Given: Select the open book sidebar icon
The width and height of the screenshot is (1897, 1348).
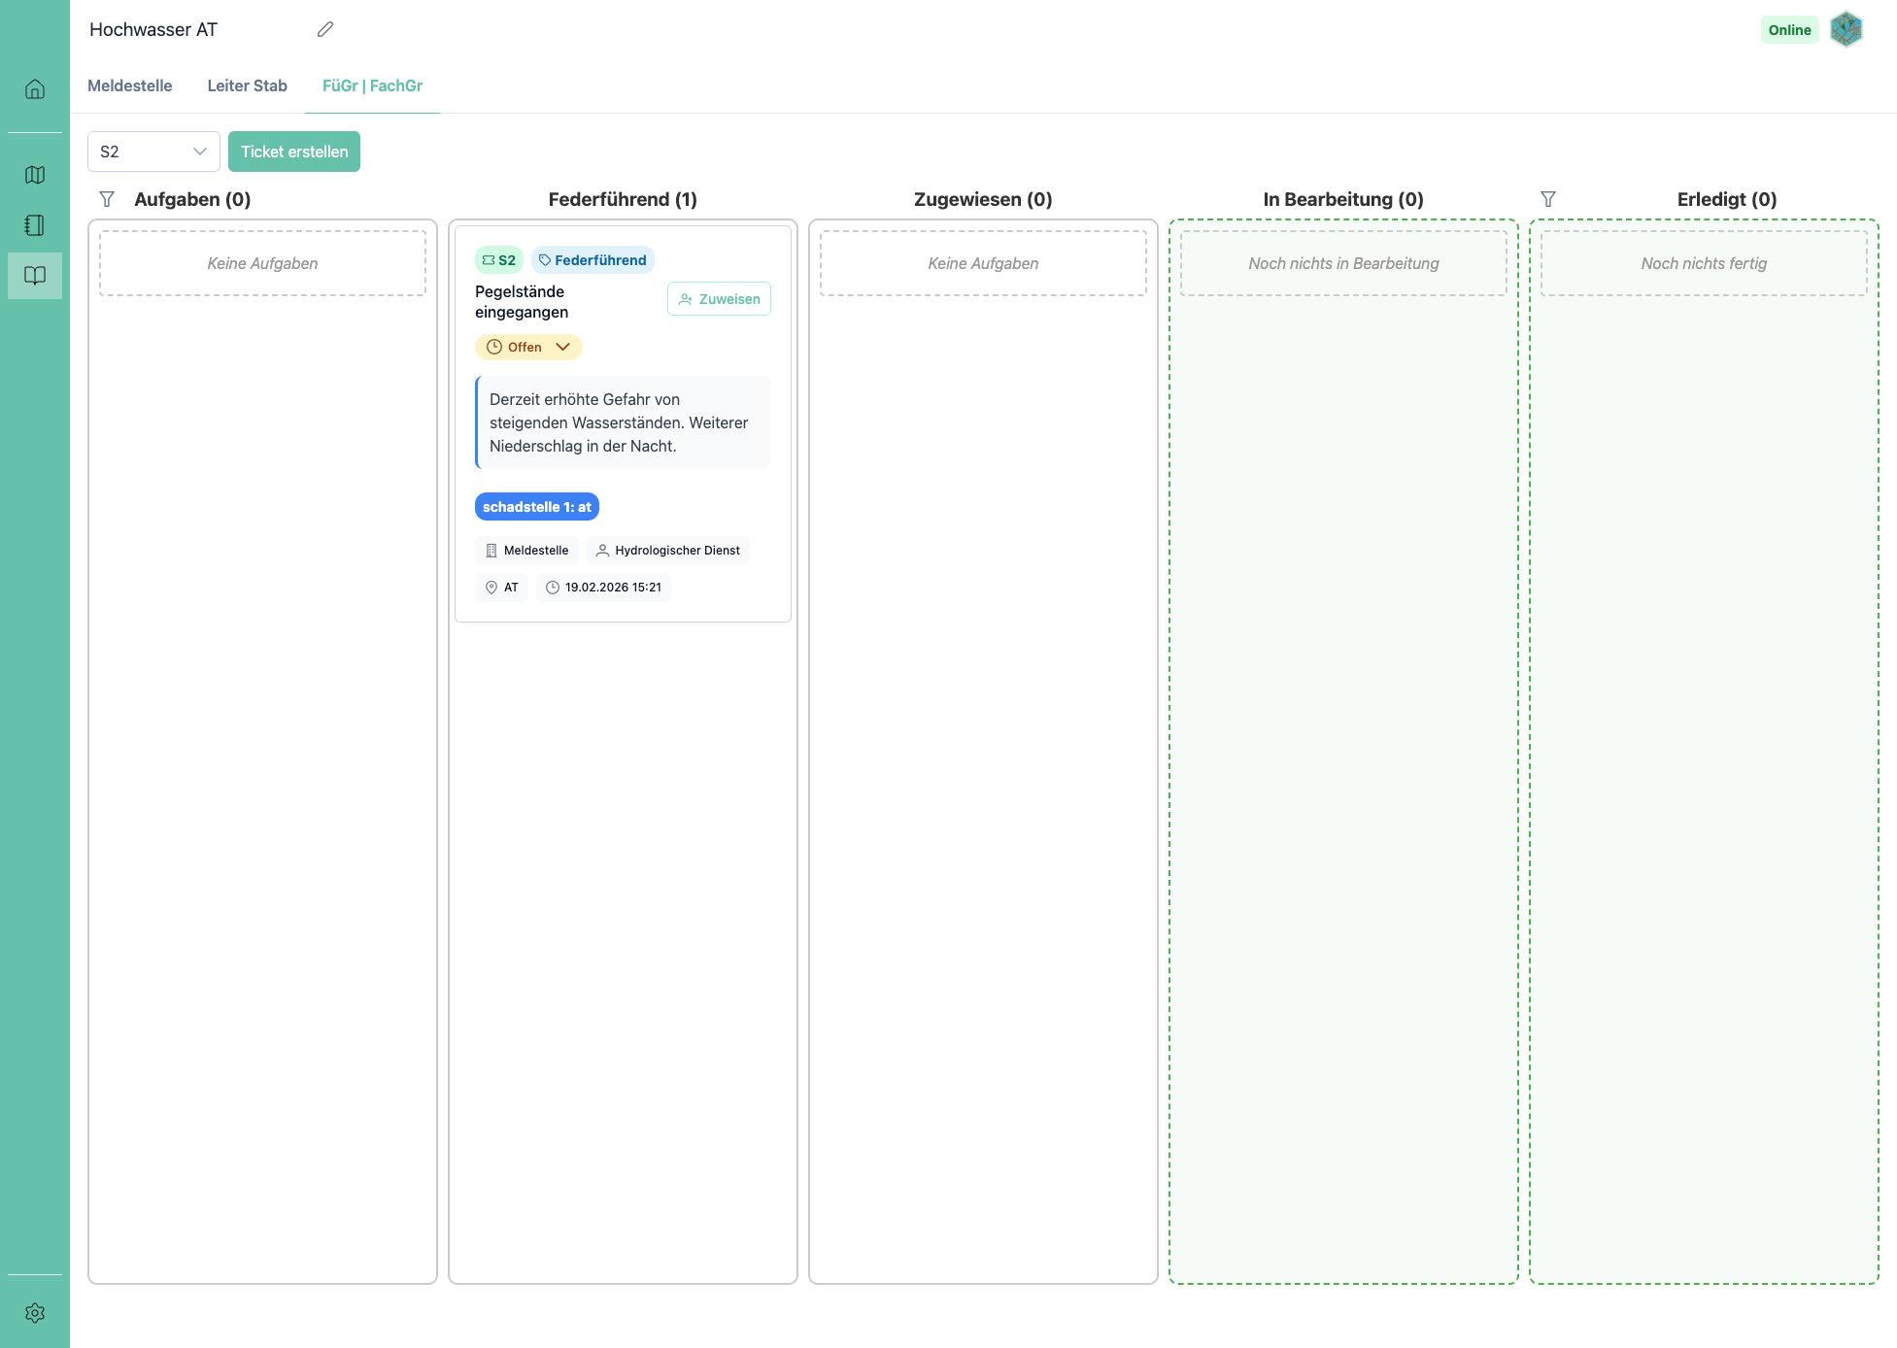Looking at the screenshot, I should coord(35,276).
